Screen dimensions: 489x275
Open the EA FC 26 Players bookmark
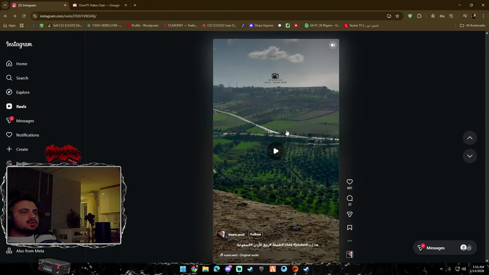click(x=322, y=26)
